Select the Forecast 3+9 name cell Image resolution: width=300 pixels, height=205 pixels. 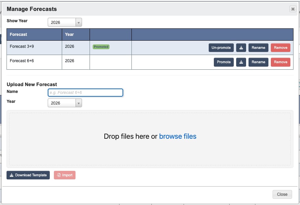[34, 47]
